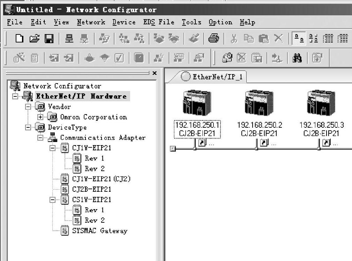Click the 192.168.250.1 CJ2B-EIP21 device icon
352x261 pixels.
(x=197, y=103)
